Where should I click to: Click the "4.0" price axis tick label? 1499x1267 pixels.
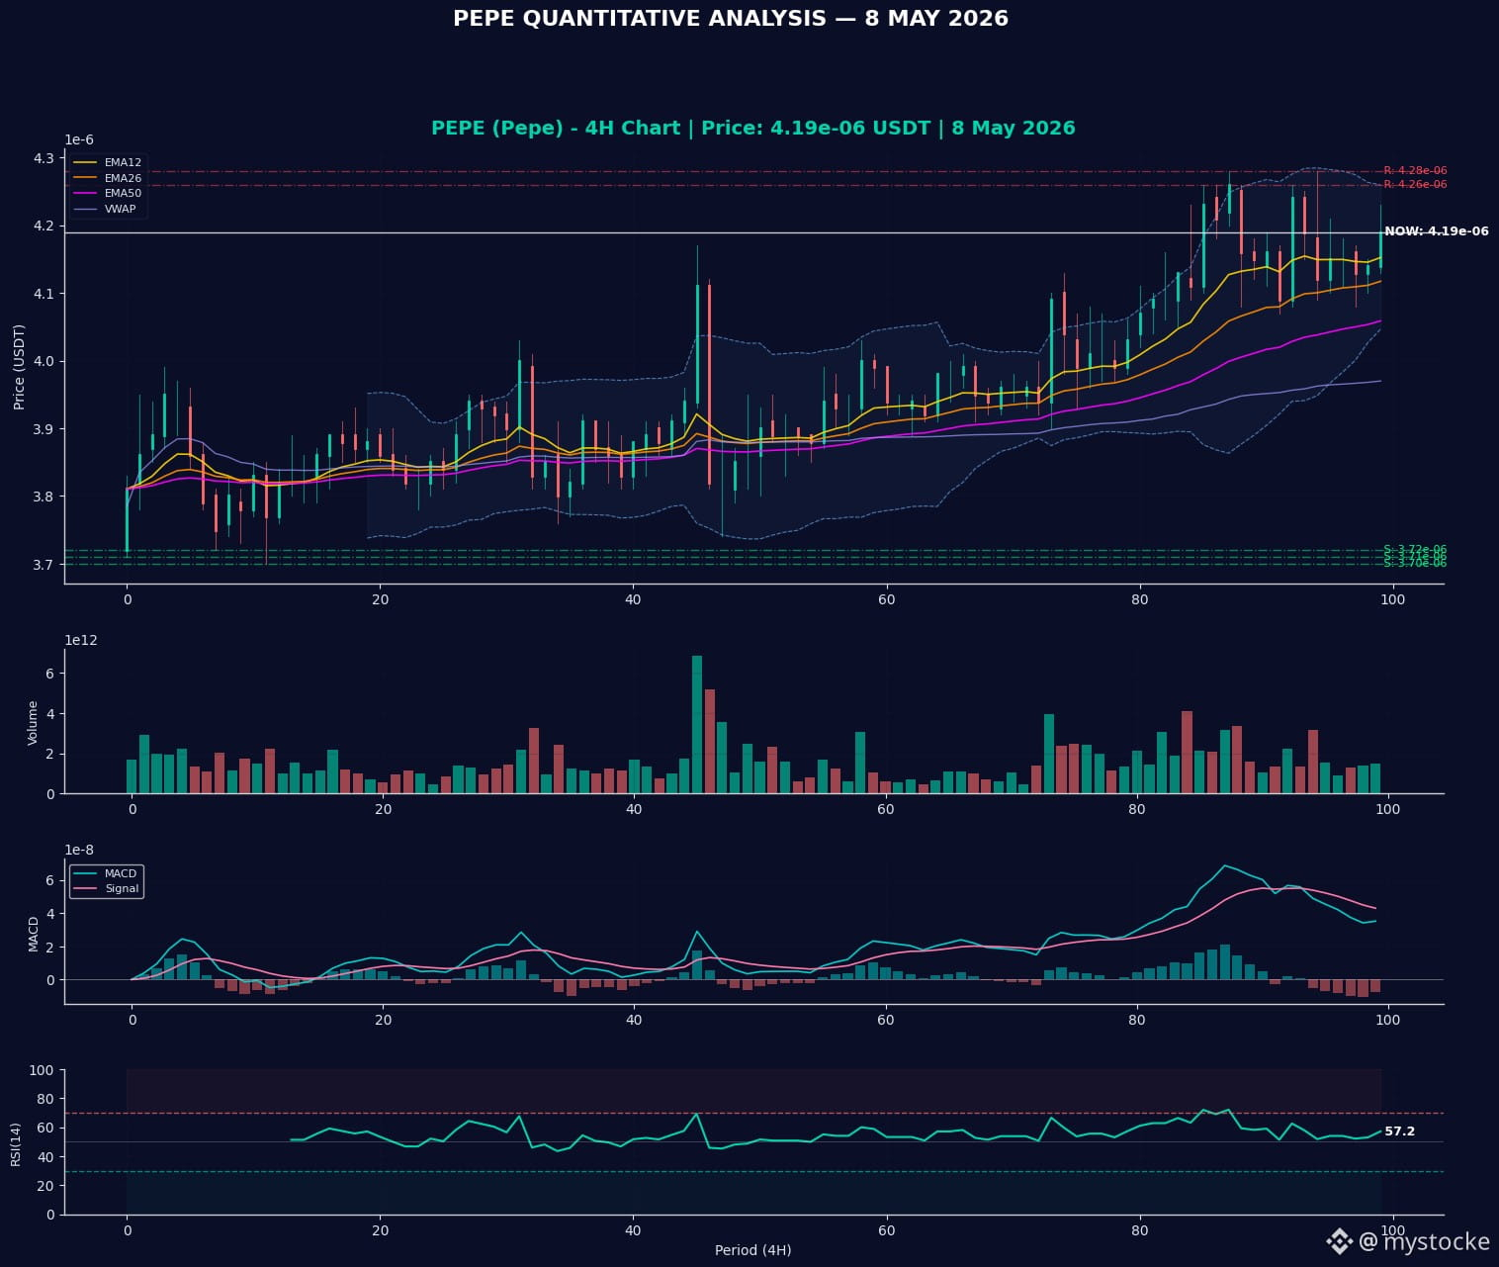coord(44,361)
